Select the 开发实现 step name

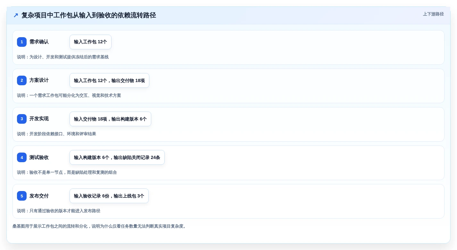(39, 119)
